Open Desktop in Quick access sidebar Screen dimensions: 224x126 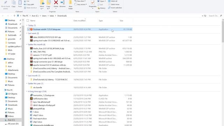coord(11,20)
